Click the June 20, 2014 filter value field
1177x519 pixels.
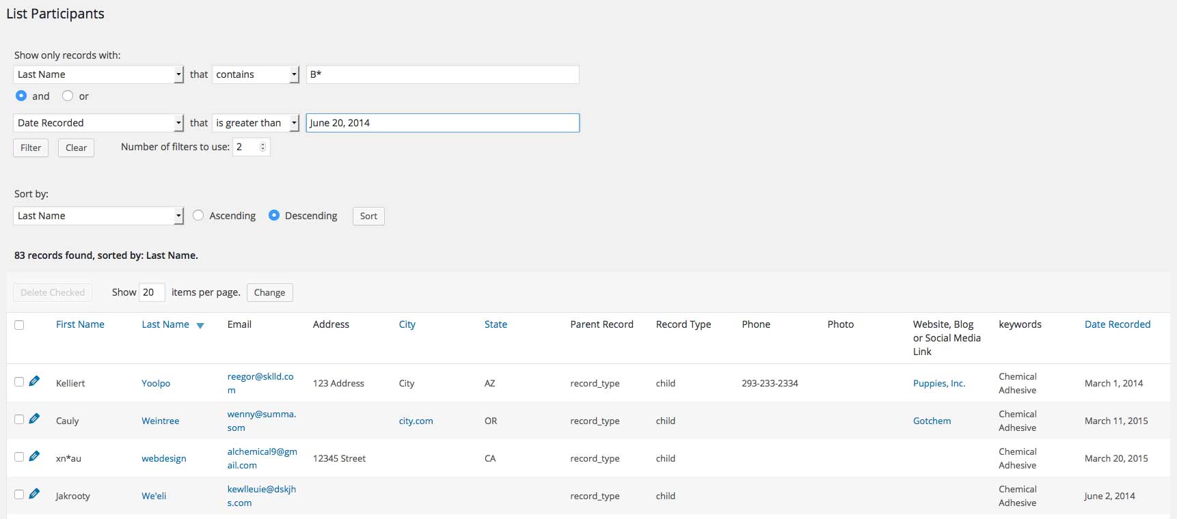(x=442, y=123)
